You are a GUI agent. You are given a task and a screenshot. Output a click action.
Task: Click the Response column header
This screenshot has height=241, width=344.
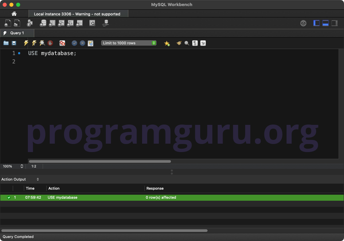(155, 188)
